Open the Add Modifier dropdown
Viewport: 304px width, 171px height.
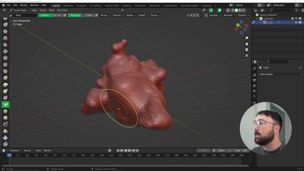pyautogui.click(x=281, y=74)
